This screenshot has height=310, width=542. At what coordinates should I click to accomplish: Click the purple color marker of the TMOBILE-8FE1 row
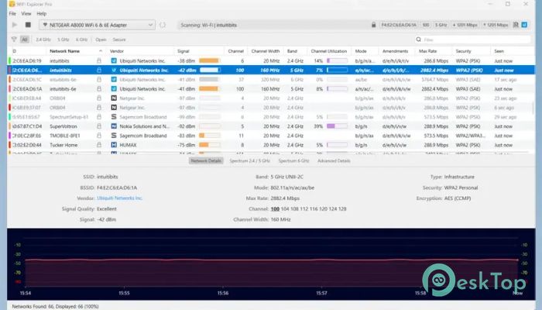tap(9, 136)
